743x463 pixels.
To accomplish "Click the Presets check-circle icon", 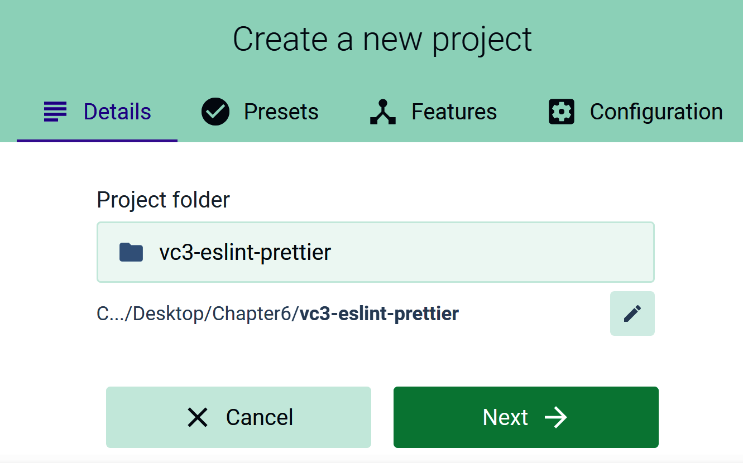I will click(215, 112).
